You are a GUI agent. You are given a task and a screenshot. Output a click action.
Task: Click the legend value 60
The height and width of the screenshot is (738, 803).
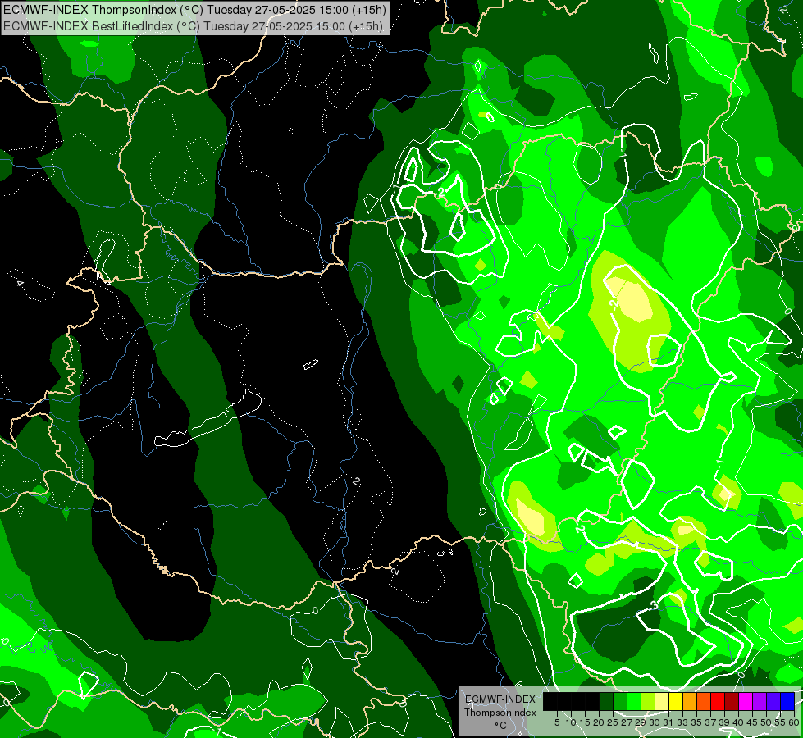tap(794, 722)
